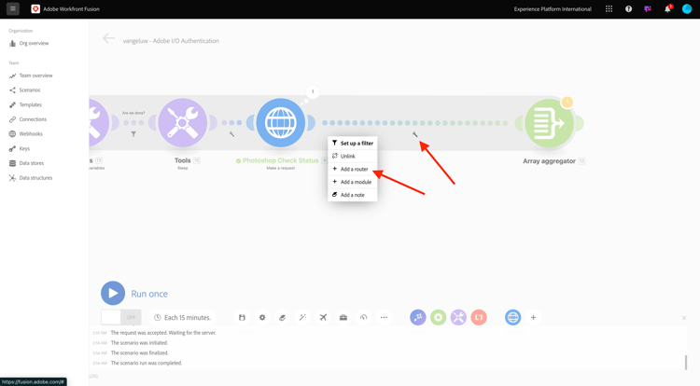Open scenario settings gear
Screen dimensions: 700x386
pyautogui.click(x=262, y=317)
